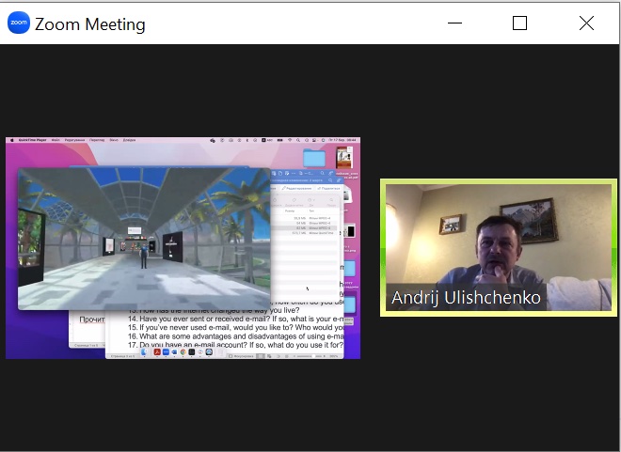621x452 pixels.
Task: Open the Файл menu in the menu bar
Action: (x=56, y=140)
